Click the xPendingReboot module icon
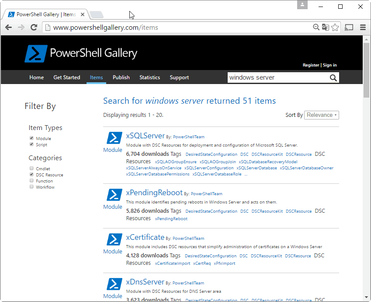 (114, 195)
